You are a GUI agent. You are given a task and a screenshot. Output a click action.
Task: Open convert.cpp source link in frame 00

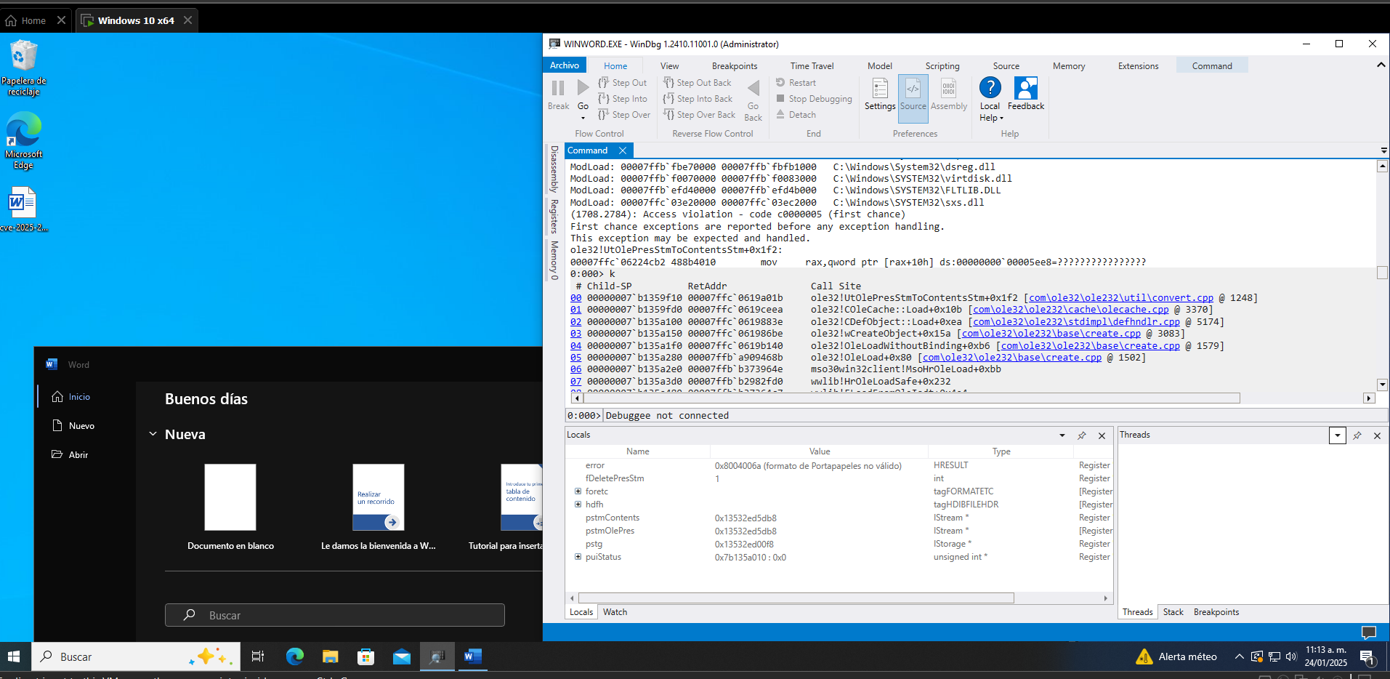[1121, 298]
